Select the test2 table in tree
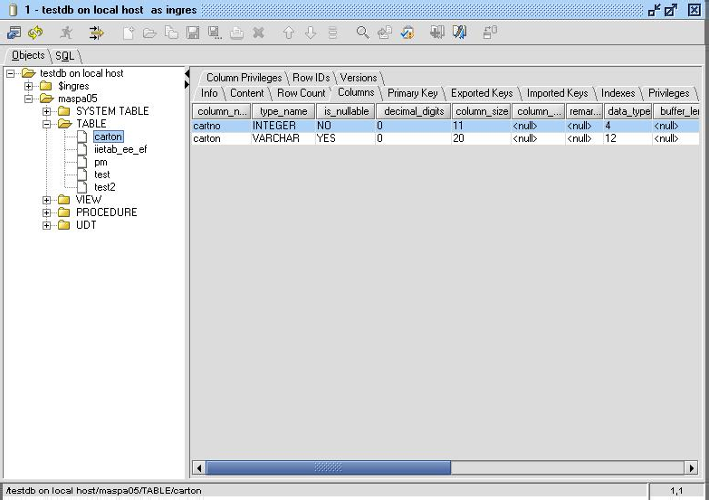 tap(104, 187)
